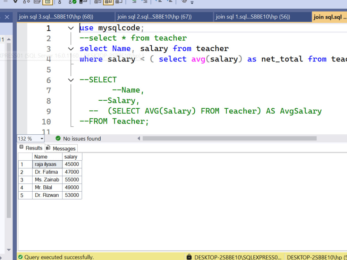Select row header 3 in results grid
This screenshot has width=347, height=260.
coord(25,180)
